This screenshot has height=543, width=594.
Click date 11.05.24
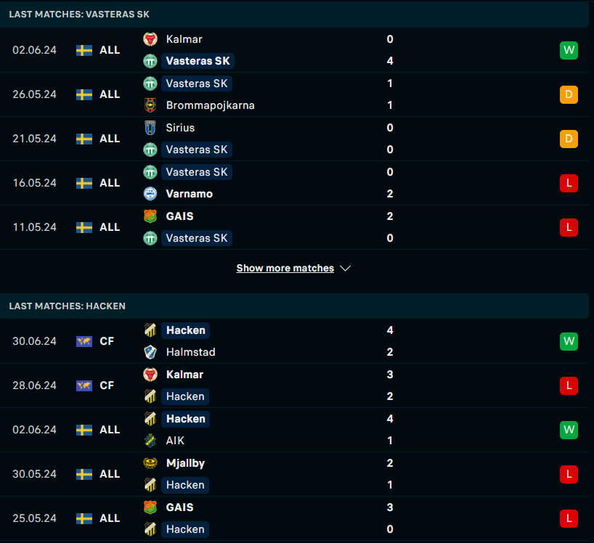pos(34,227)
